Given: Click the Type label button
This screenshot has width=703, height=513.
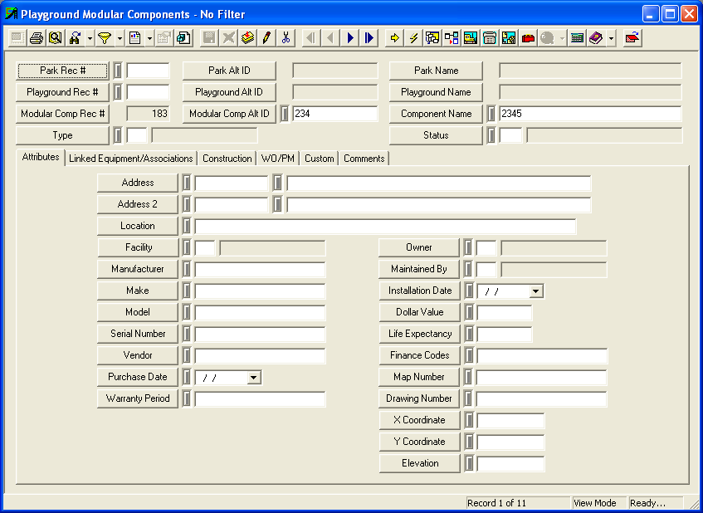Looking at the screenshot, I should 63,135.
